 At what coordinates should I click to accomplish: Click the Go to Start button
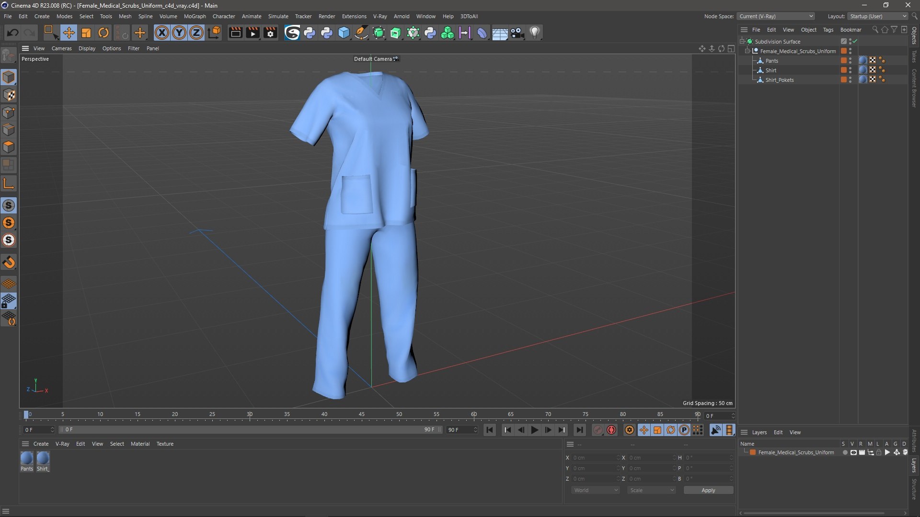pos(490,430)
